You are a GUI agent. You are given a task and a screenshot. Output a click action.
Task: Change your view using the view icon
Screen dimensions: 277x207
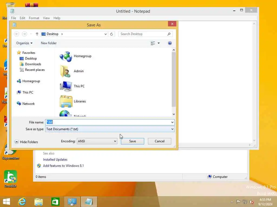(153, 43)
